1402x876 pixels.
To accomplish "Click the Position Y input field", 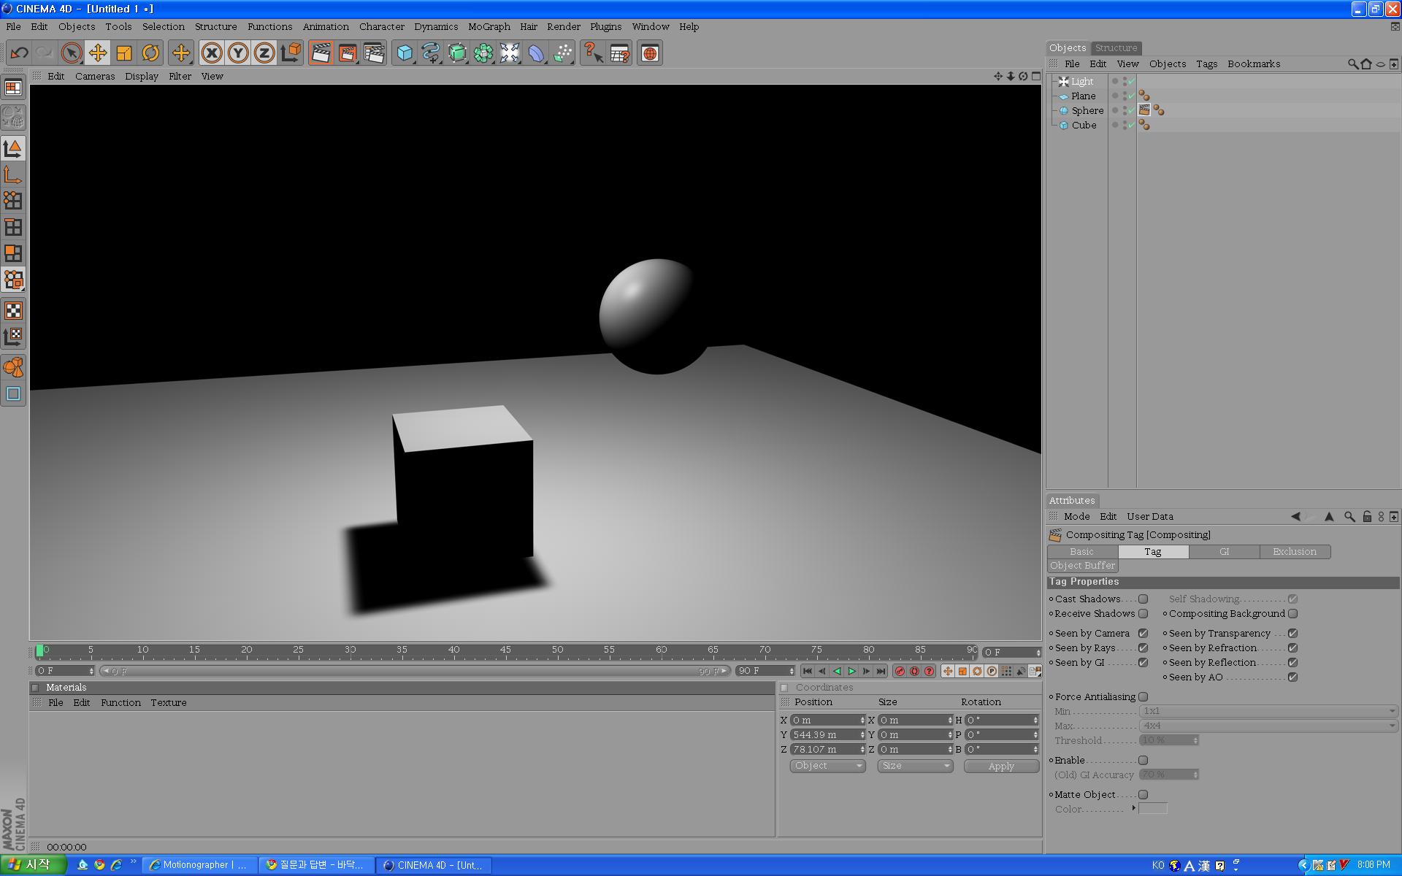I will [x=824, y=735].
